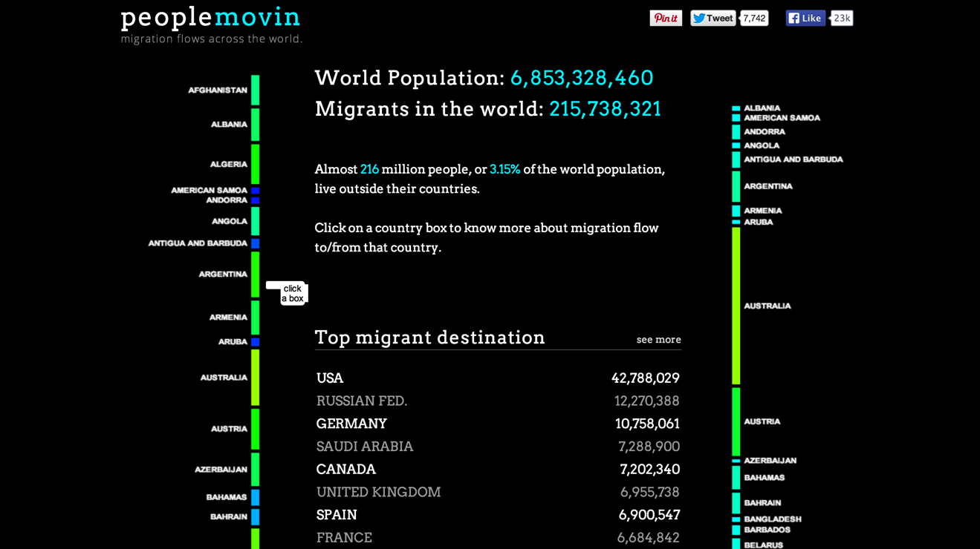
Task: Click American Samoa's cyan box on right
Action: pyautogui.click(x=736, y=118)
